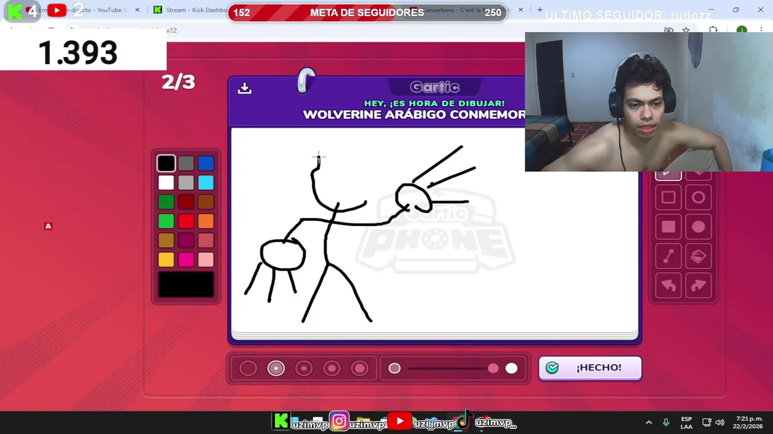Select the outlined ellipse shape tool
773x434 pixels.
[699, 198]
